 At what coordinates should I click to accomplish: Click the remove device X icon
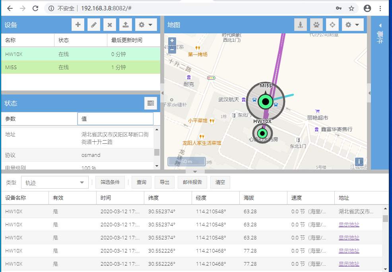[x=109, y=25]
